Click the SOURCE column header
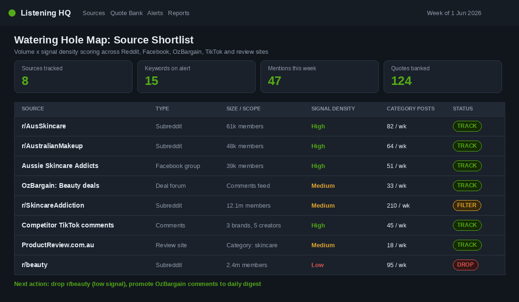519x302 pixels. click(33, 109)
